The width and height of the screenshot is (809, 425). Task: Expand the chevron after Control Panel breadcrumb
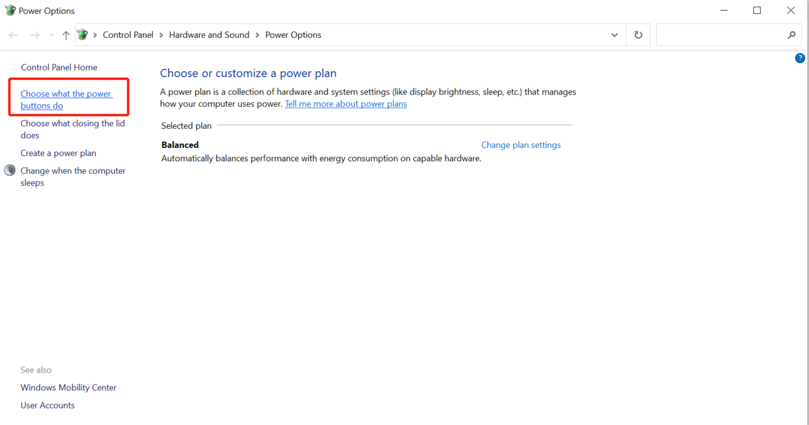161,35
